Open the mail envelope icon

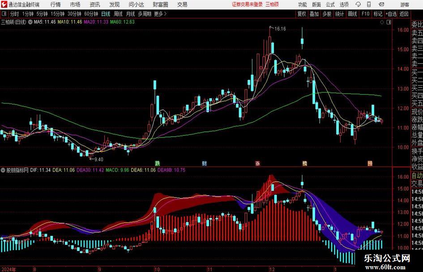pyautogui.click(x=381, y=4)
